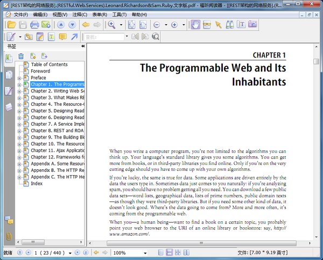Open the 编辑(E) menu
This screenshot has width=323, height=260.
coord(40,15)
